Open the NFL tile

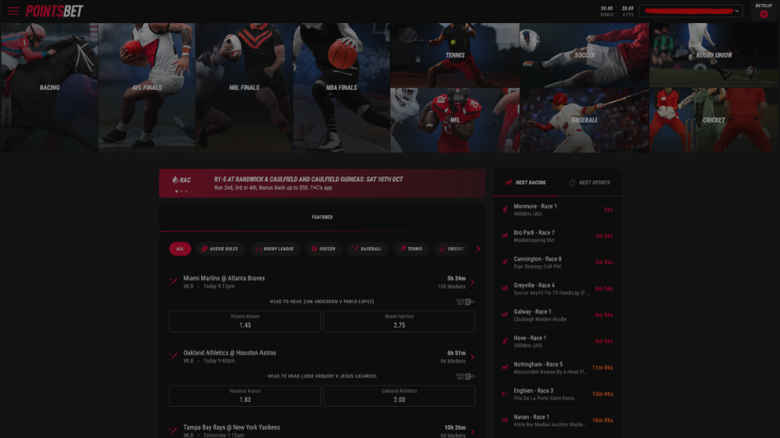455,120
